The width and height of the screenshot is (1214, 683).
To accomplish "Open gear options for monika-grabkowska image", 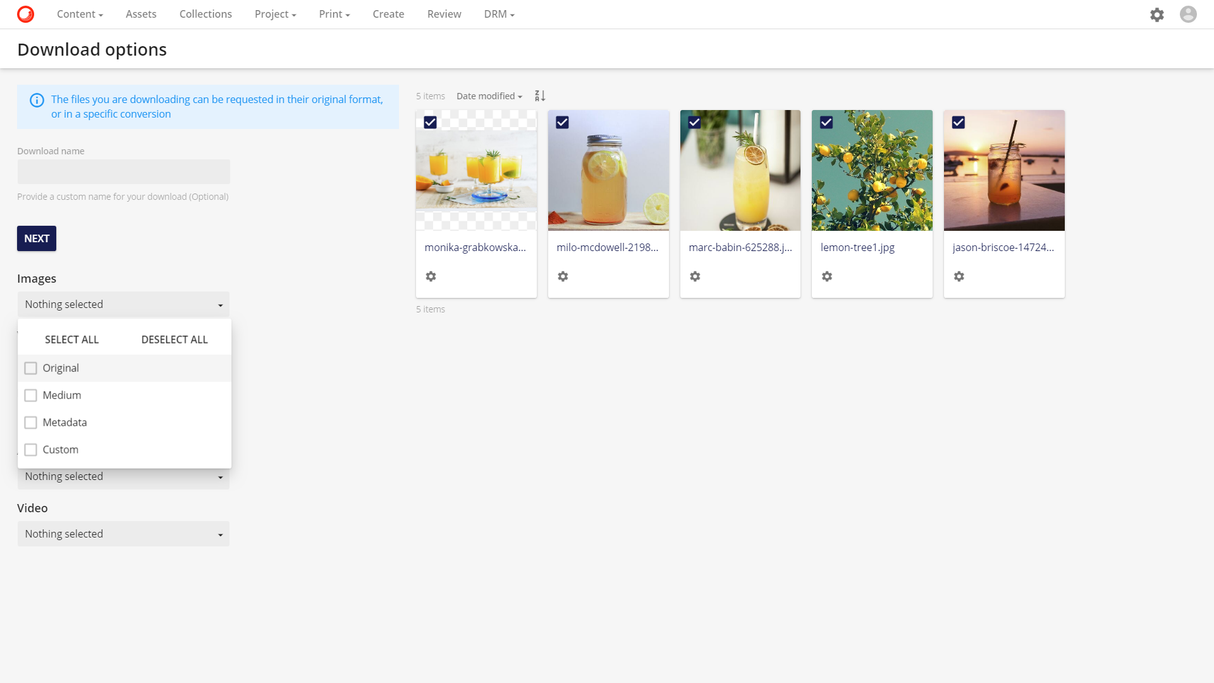I will 431,276.
